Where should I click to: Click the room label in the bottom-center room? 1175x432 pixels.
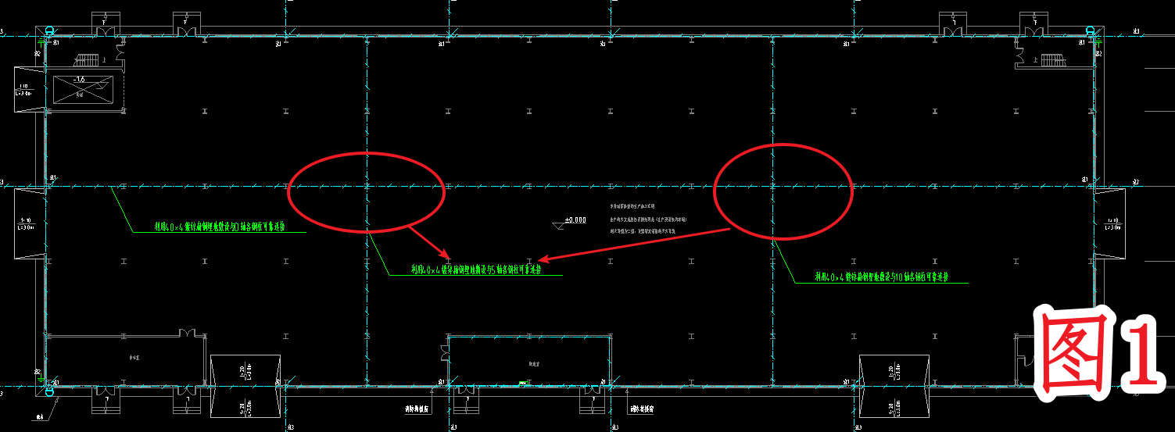[x=535, y=362]
